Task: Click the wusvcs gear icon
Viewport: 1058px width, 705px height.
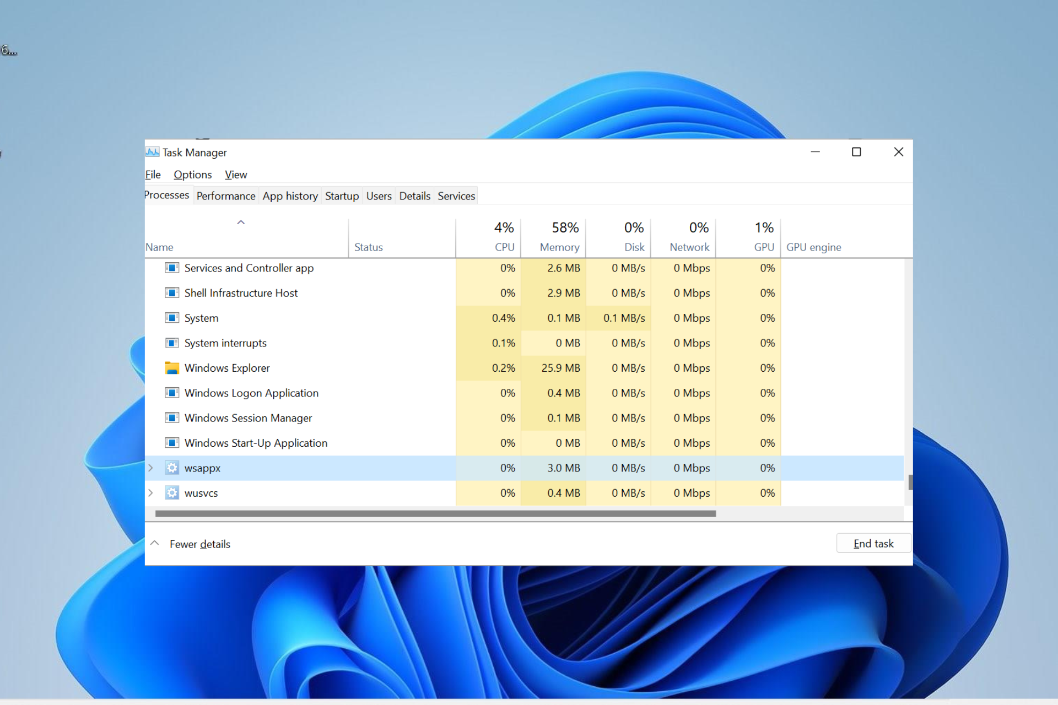Action: click(172, 493)
